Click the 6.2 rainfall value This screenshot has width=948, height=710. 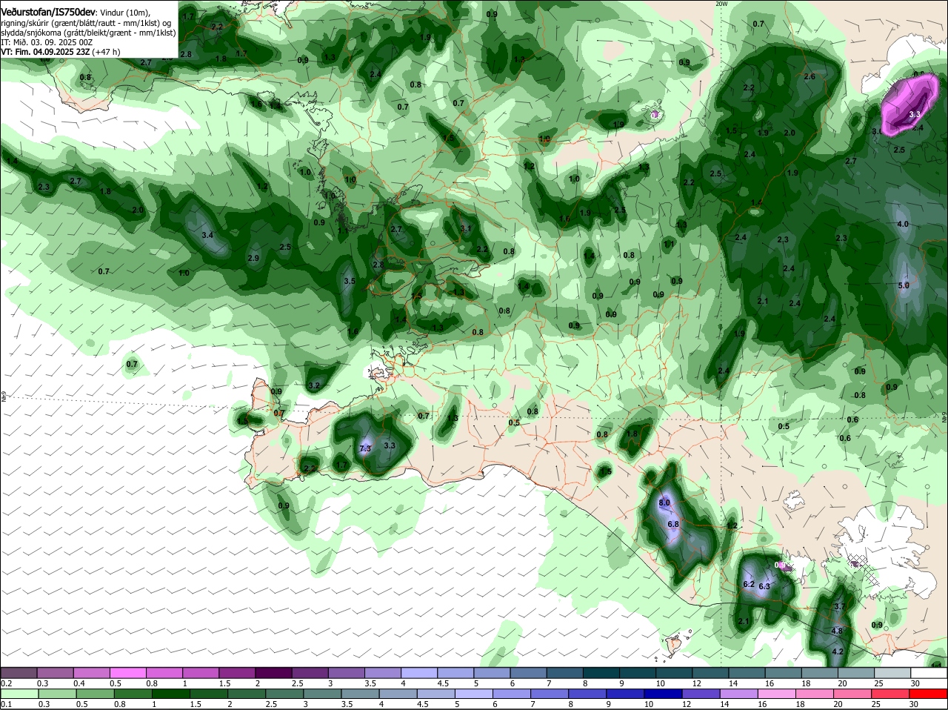point(748,584)
